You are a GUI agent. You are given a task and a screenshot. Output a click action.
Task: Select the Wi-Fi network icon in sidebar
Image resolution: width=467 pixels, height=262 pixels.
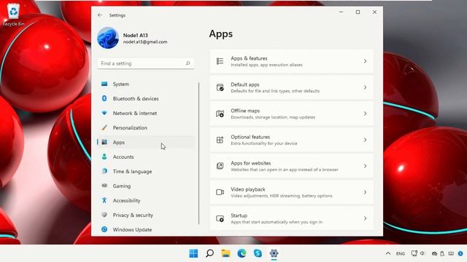(104, 113)
